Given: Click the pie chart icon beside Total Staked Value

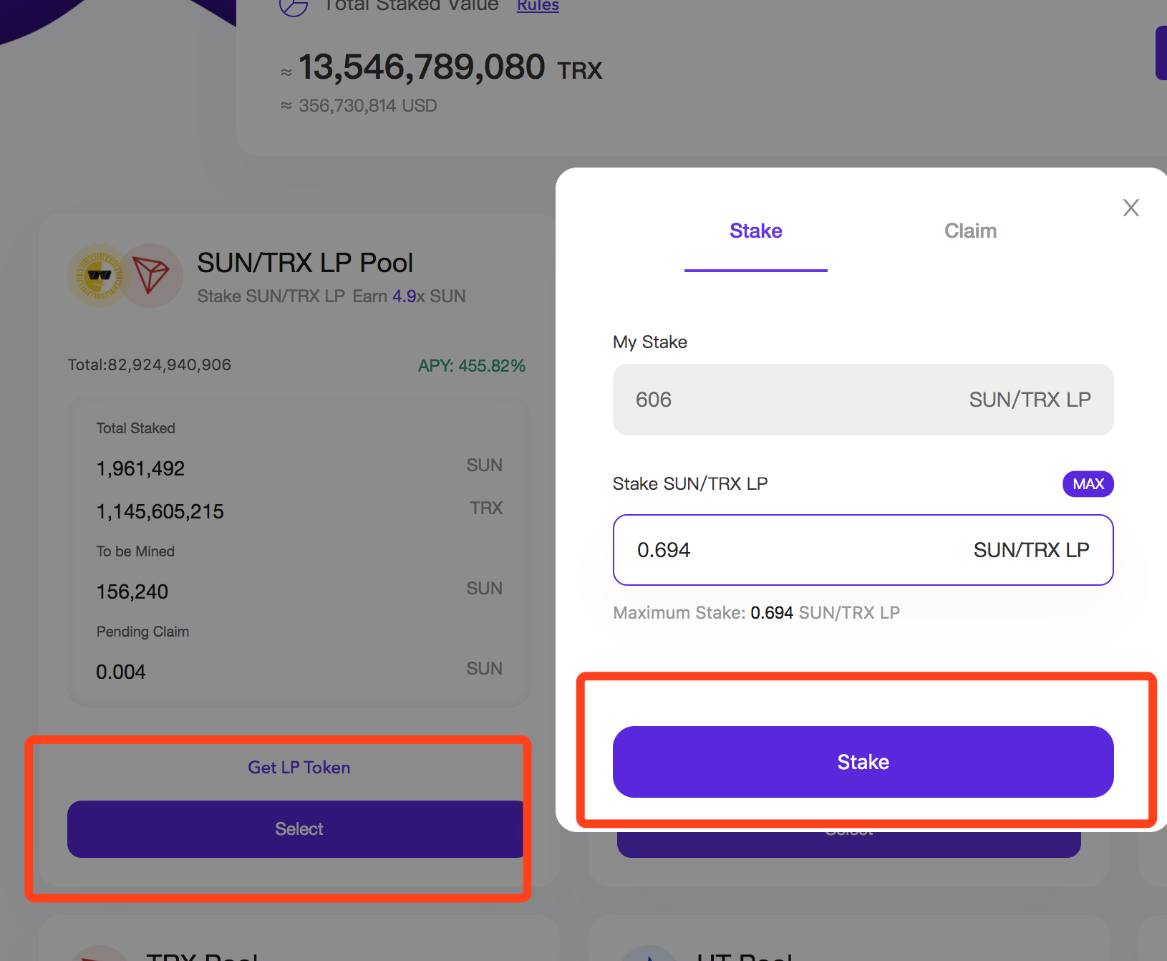Looking at the screenshot, I should point(294,6).
